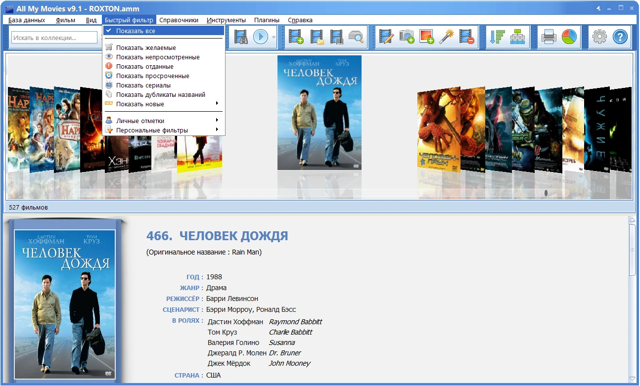Select the Narnia lion cover in carousel
The height and width of the screenshot is (386, 640).
[19, 130]
